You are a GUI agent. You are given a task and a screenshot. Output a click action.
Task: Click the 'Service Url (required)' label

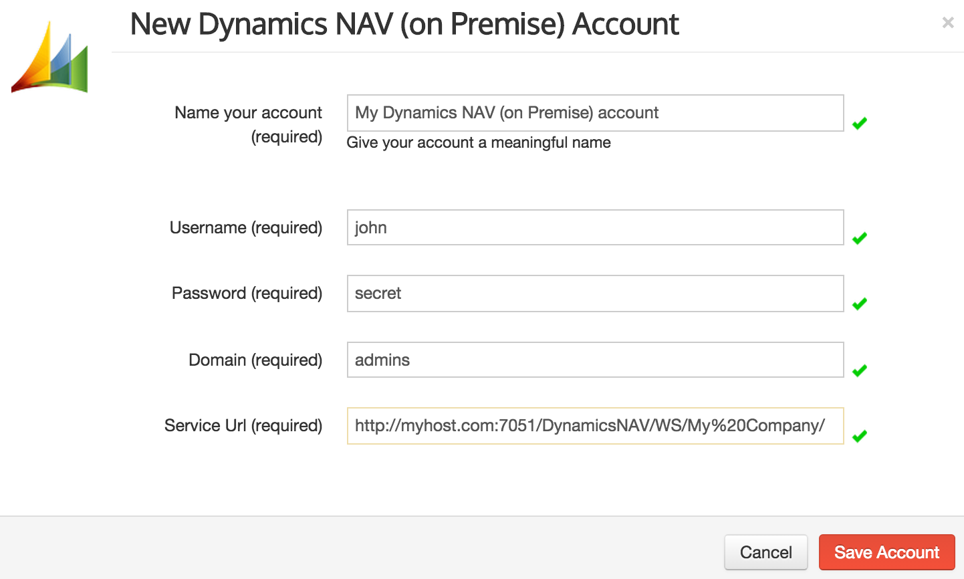coord(243,426)
